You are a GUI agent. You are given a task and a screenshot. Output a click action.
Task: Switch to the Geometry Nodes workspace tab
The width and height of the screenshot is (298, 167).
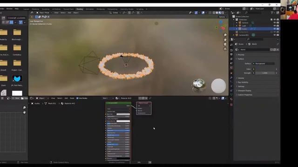click(127, 9)
